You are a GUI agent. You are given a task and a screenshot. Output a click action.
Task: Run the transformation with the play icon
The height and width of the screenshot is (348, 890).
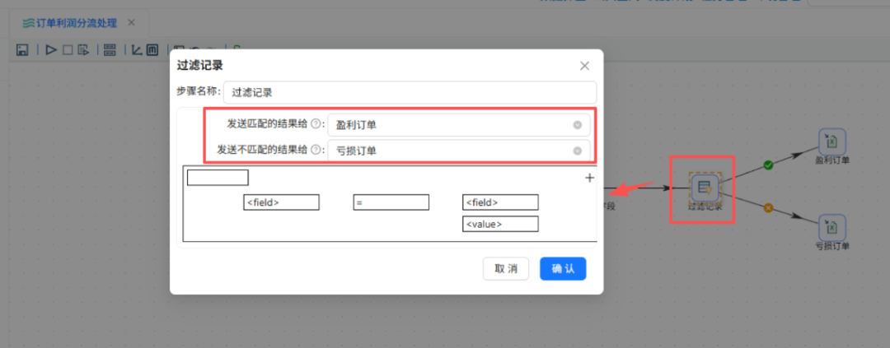(x=51, y=50)
